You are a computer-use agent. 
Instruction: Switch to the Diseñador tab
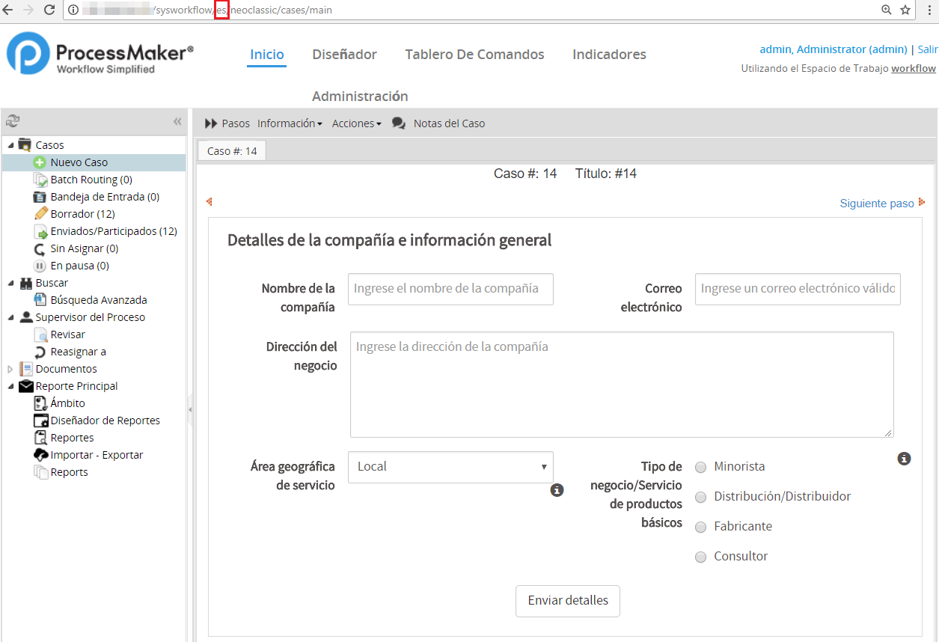pyautogui.click(x=344, y=55)
